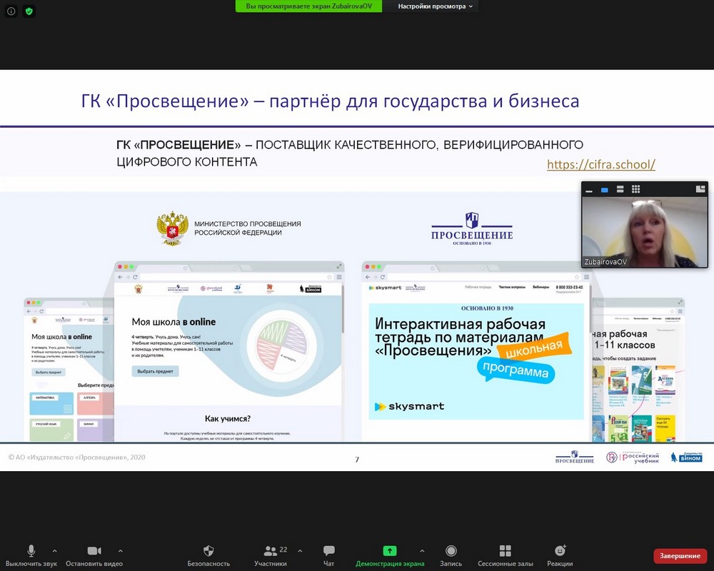Expand audio options caret beside microphone
This screenshot has width=714, height=571.
tap(55, 551)
